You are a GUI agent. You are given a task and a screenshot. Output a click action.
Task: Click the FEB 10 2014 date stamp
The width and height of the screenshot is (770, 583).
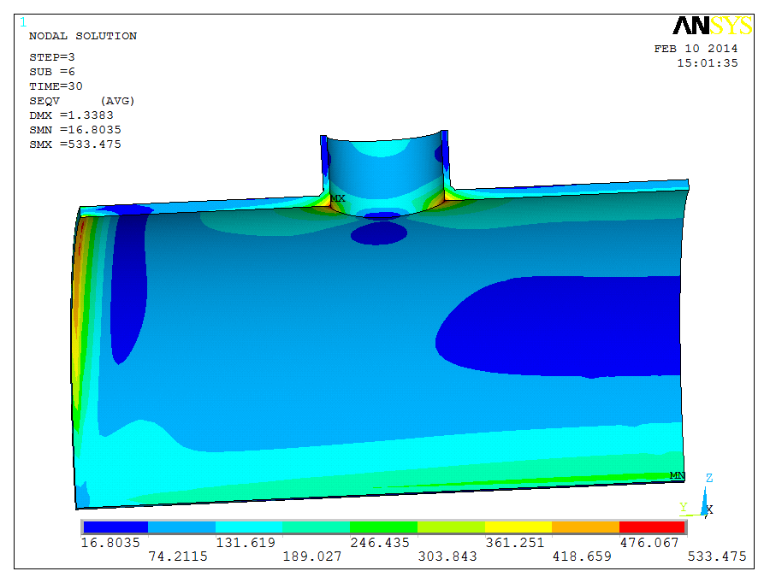pyautogui.click(x=696, y=49)
